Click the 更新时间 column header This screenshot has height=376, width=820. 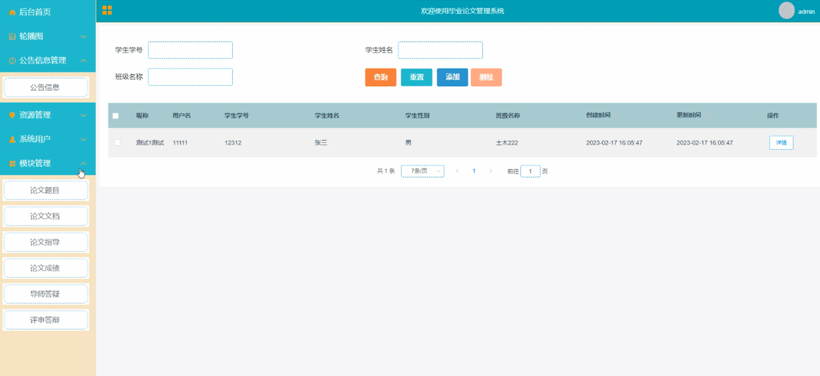click(689, 116)
